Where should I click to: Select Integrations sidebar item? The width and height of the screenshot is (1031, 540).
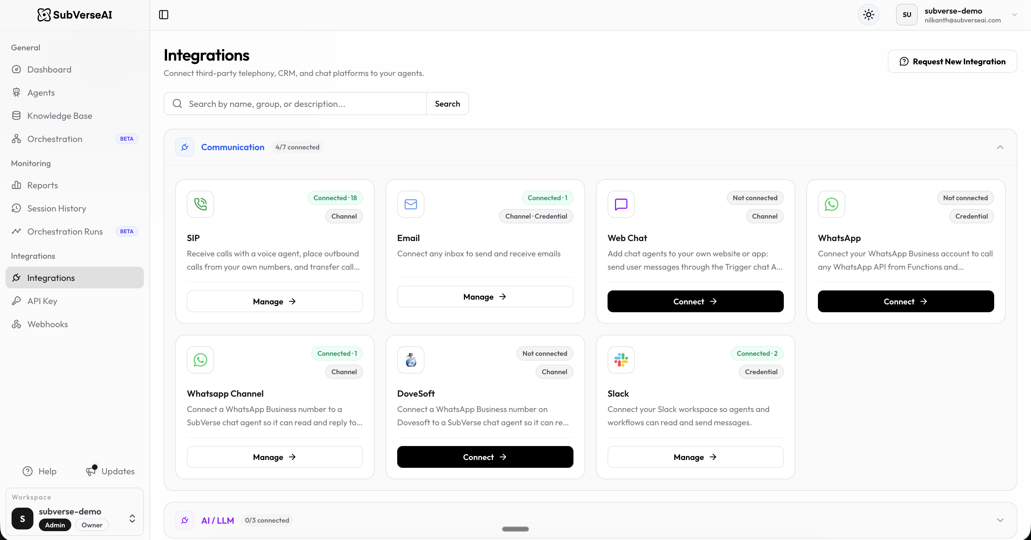pyautogui.click(x=74, y=278)
